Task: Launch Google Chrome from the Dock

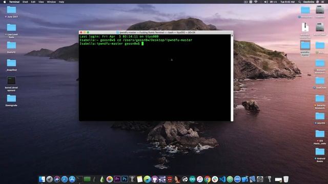Action: 207,179
